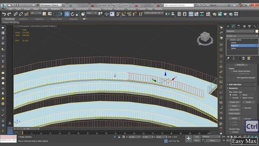259x146 pixels.
Task: Click the Mirror tool icon
Action: 167,14
